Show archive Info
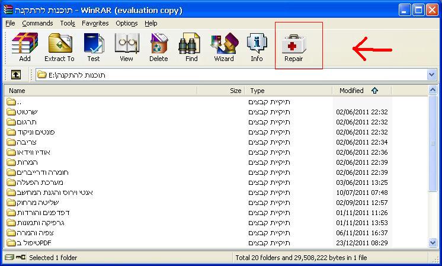 tap(257, 43)
